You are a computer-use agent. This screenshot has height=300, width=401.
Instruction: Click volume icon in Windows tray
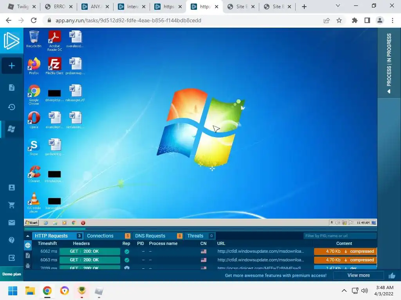point(365,291)
